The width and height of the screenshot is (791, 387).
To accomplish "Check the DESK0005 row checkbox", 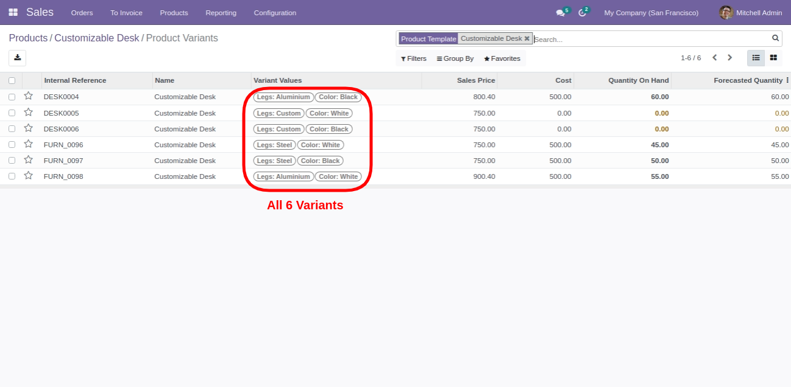I will click(x=12, y=113).
